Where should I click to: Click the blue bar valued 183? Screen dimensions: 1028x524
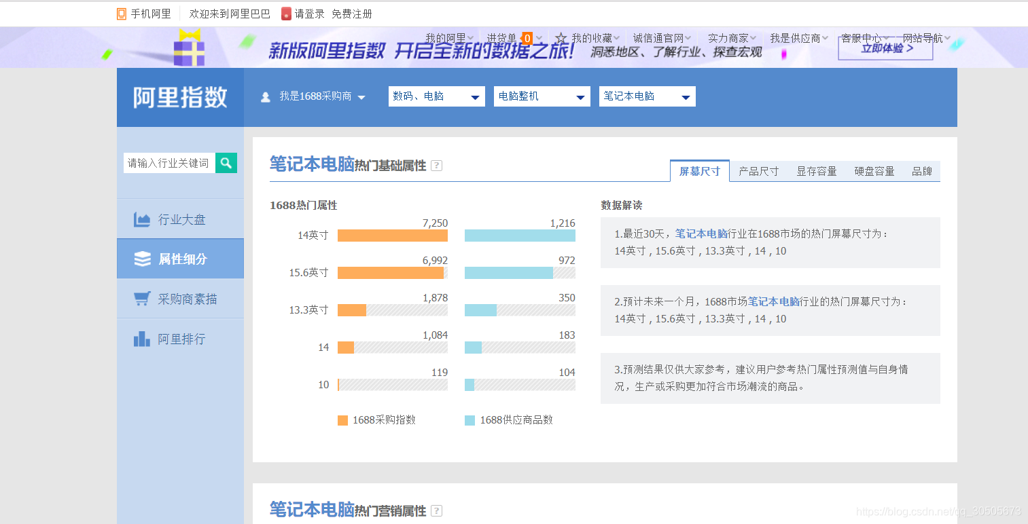point(473,348)
